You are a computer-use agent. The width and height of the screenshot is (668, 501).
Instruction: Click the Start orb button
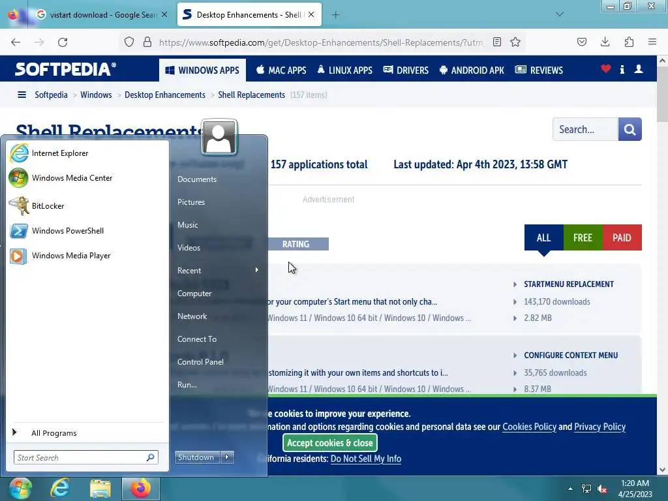click(20, 488)
